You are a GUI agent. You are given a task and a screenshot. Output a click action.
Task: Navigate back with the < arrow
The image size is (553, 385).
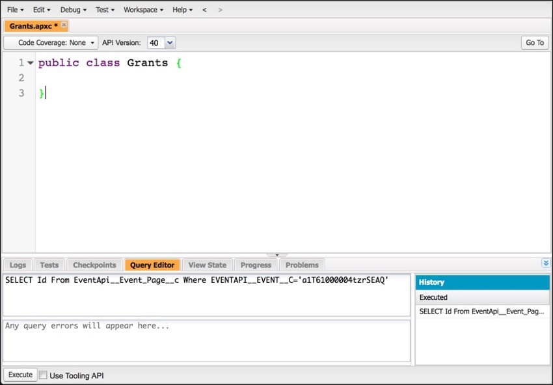click(x=204, y=10)
